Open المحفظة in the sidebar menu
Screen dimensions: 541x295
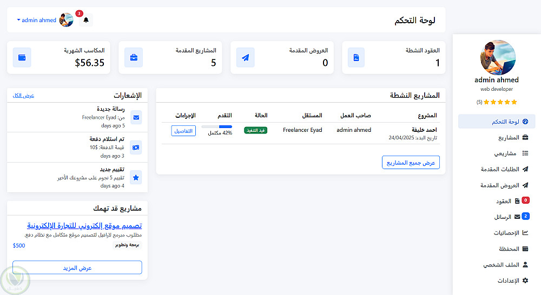(x=497, y=249)
